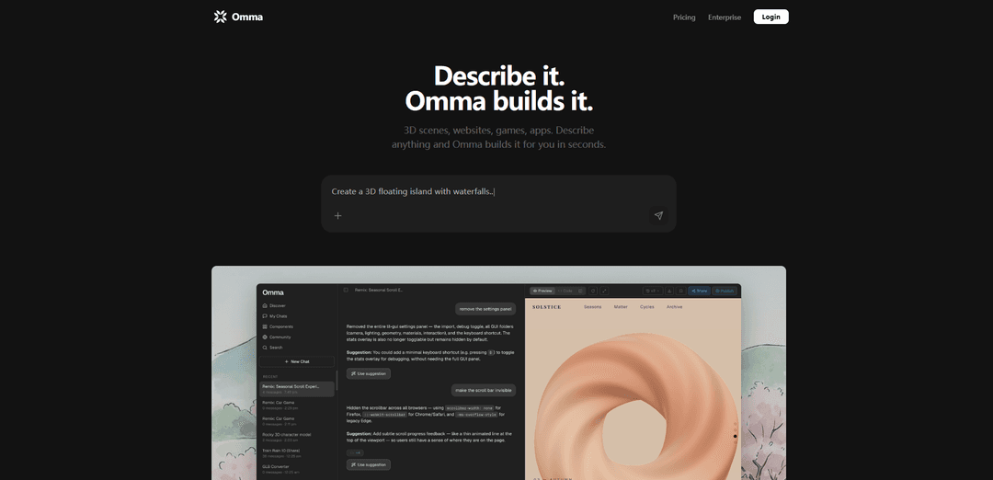
Task: Click the fullscreen expand icon beside refresh
Action: pyautogui.click(x=605, y=291)
